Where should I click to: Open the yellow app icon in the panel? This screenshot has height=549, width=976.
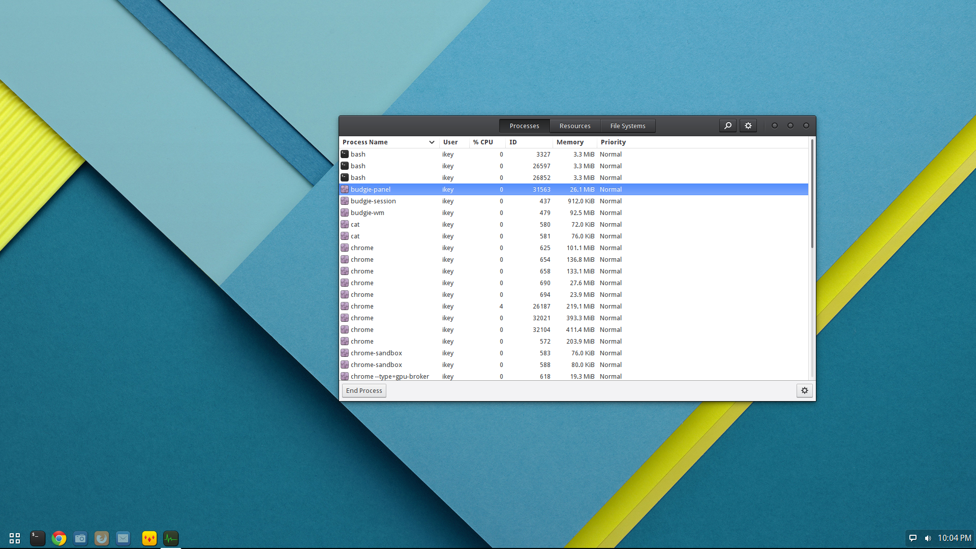click(x=149, y=538)
